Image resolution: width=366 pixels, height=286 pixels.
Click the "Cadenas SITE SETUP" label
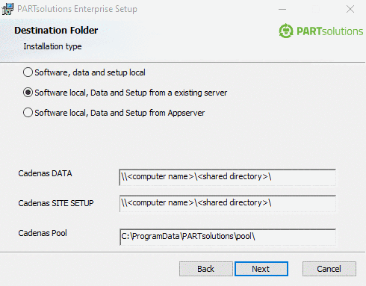56,203
